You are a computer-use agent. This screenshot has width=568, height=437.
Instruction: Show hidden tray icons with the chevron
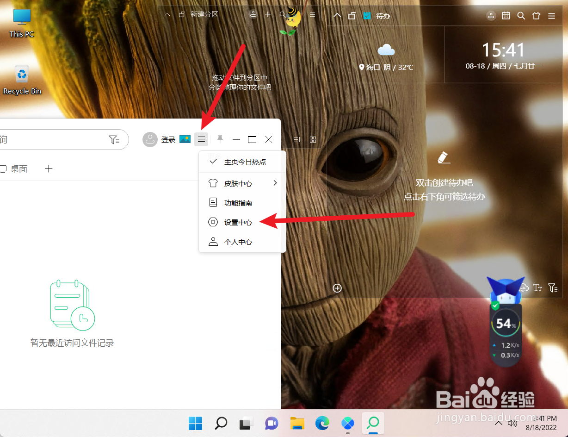tap(498, 423)
